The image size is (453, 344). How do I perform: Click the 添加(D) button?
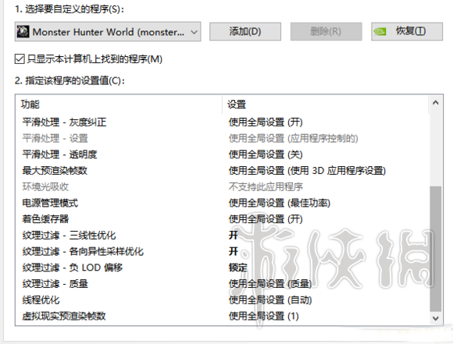(x=245, y=31)
